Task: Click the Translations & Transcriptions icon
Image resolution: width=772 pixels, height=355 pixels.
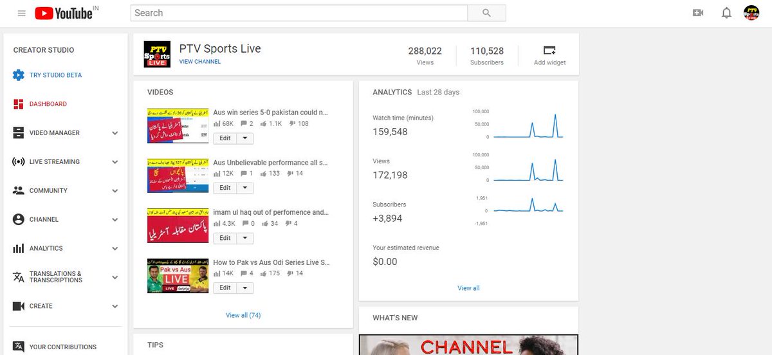Action: click(x=19, y=277)
